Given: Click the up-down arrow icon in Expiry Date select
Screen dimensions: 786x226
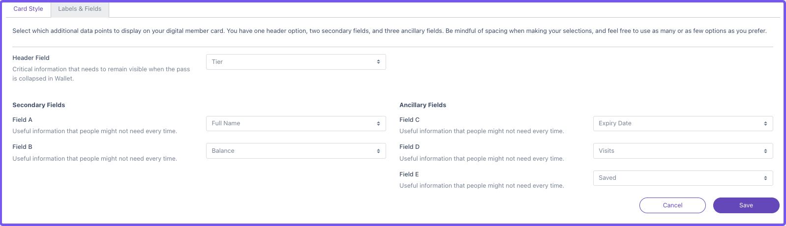Looking at the screenshot, I should [765, 123].
